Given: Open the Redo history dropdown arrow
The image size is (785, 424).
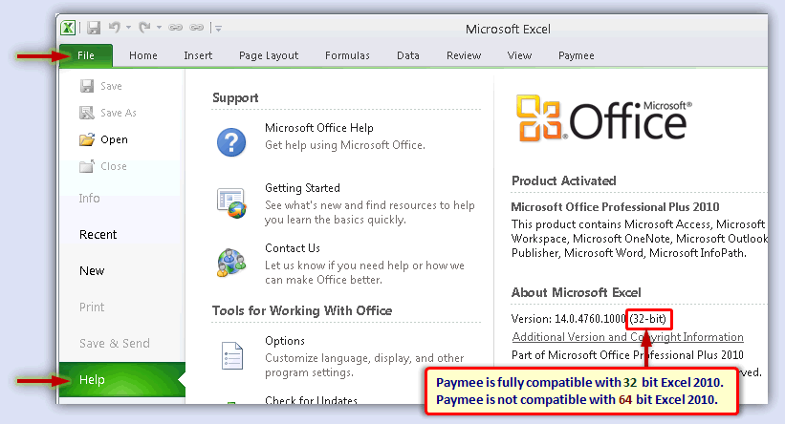Looking at the screenshot, I should [159, 28].
